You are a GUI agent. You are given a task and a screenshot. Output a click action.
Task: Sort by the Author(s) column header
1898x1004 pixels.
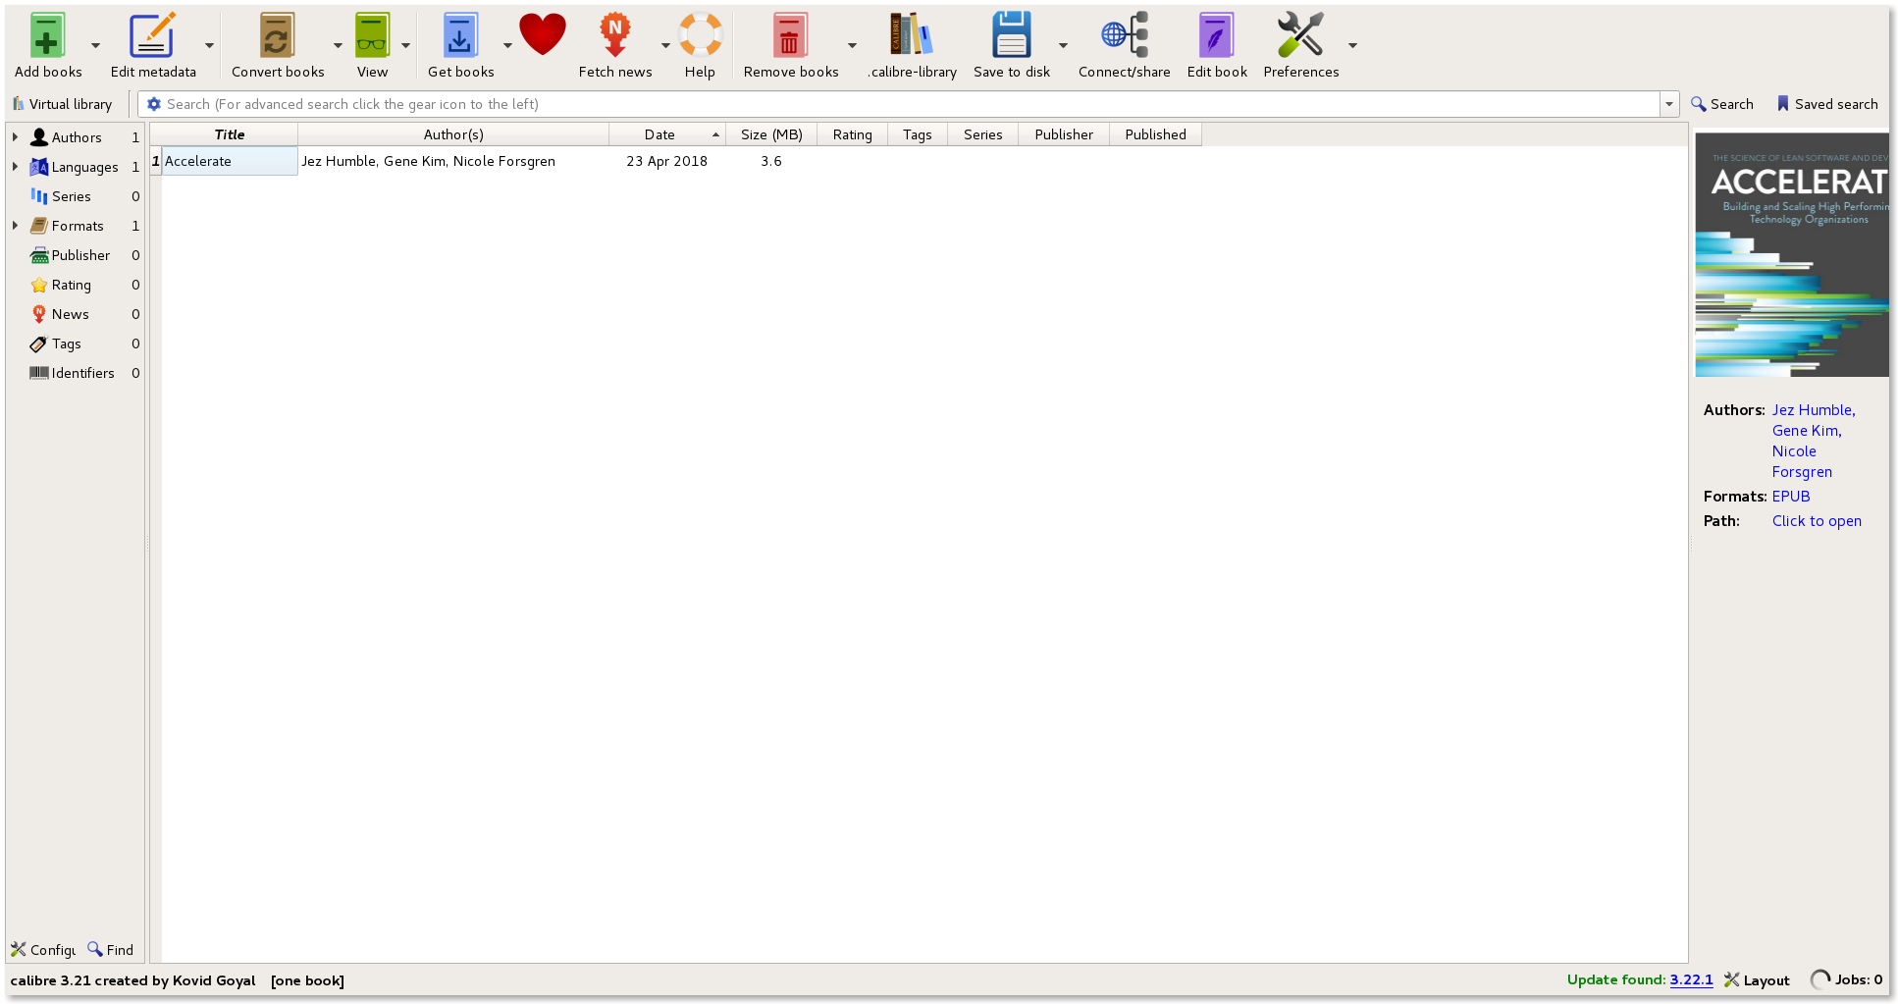(453, 134)
